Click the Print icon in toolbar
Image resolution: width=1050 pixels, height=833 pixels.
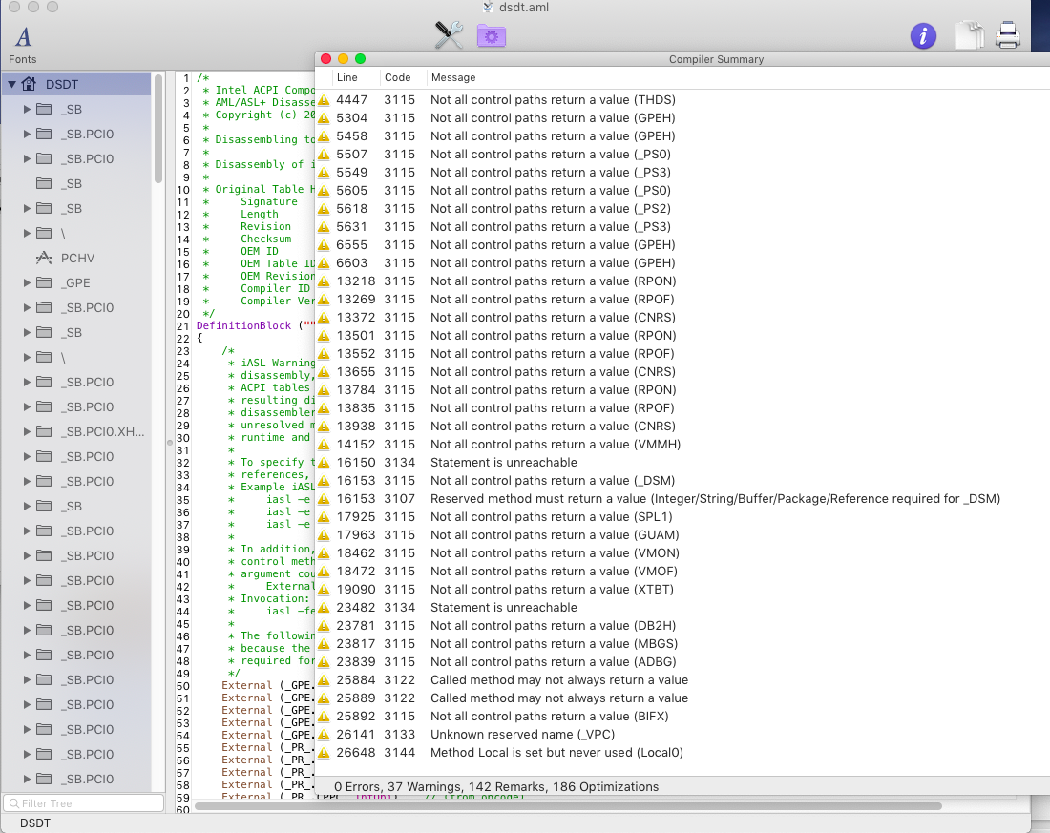point(1008,35)
